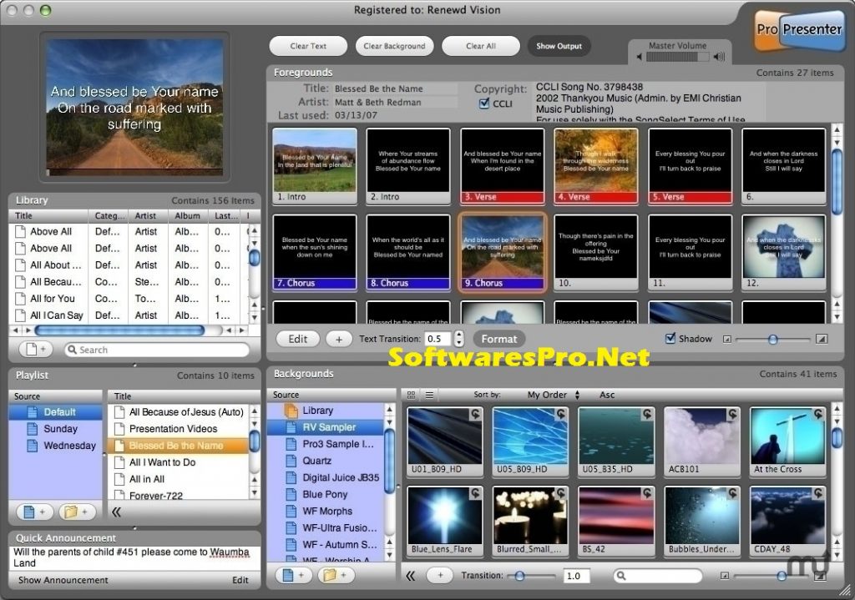Click the grid view icon in Backgrounds panel

(x=412, y=395)
